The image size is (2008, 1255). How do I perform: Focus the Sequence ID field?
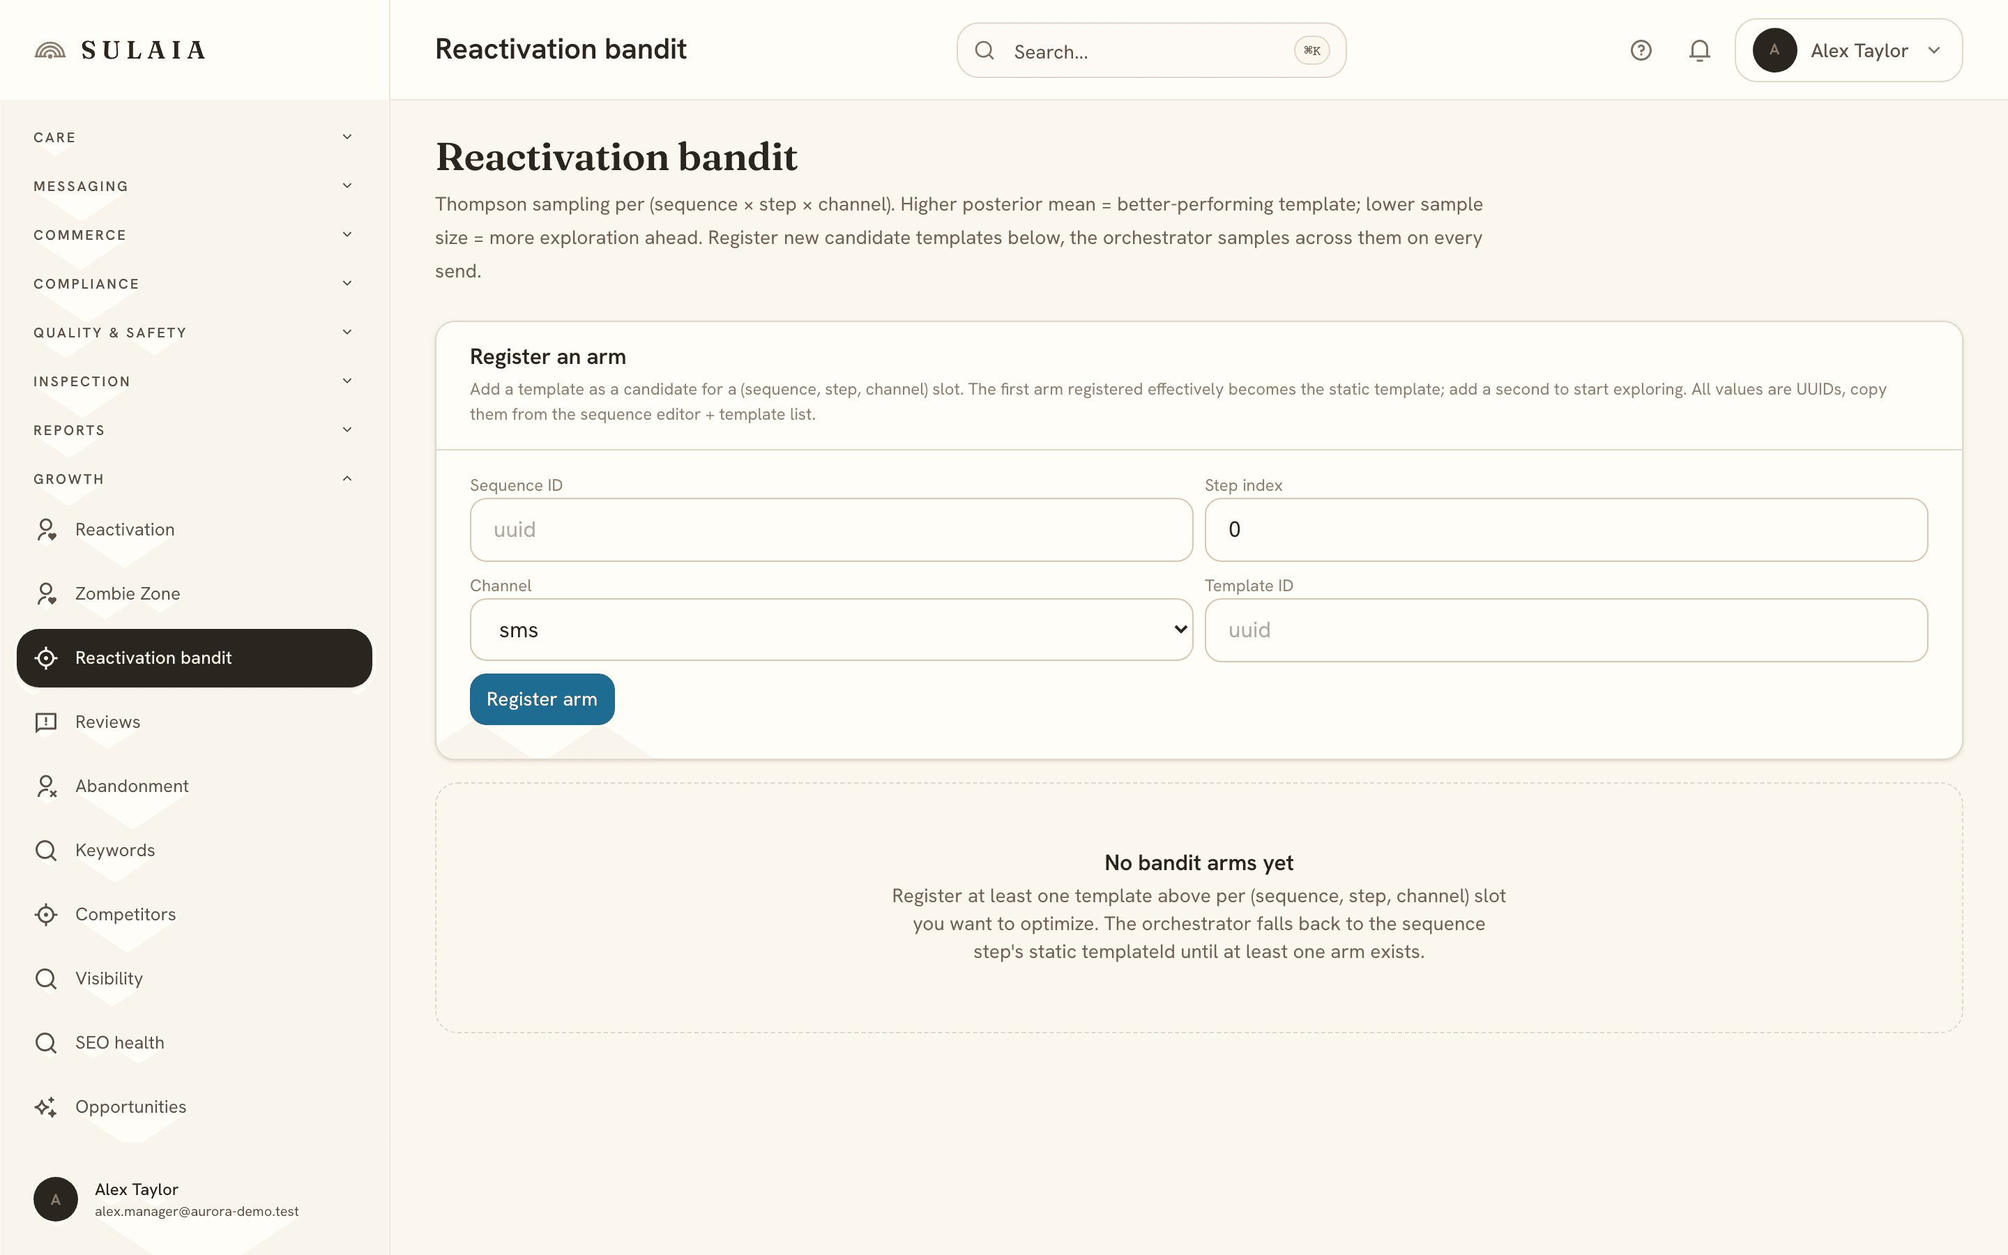click(831, 530)
